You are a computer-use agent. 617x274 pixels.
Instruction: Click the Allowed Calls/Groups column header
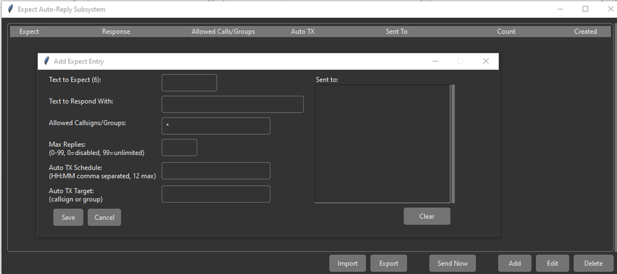(x=223, y=32)
